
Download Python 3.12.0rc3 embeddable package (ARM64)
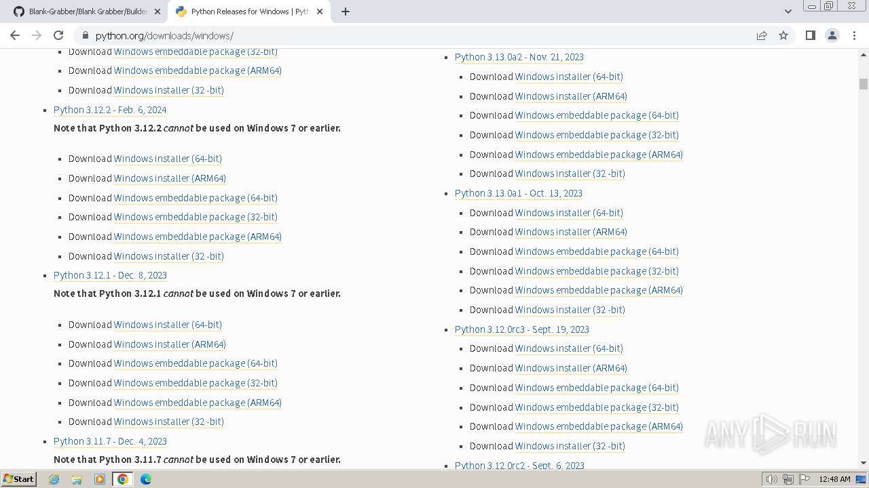coord(599,426)
